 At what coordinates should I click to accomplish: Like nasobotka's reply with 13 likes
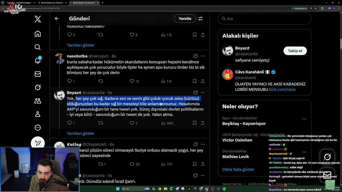(x=134, y=81)
